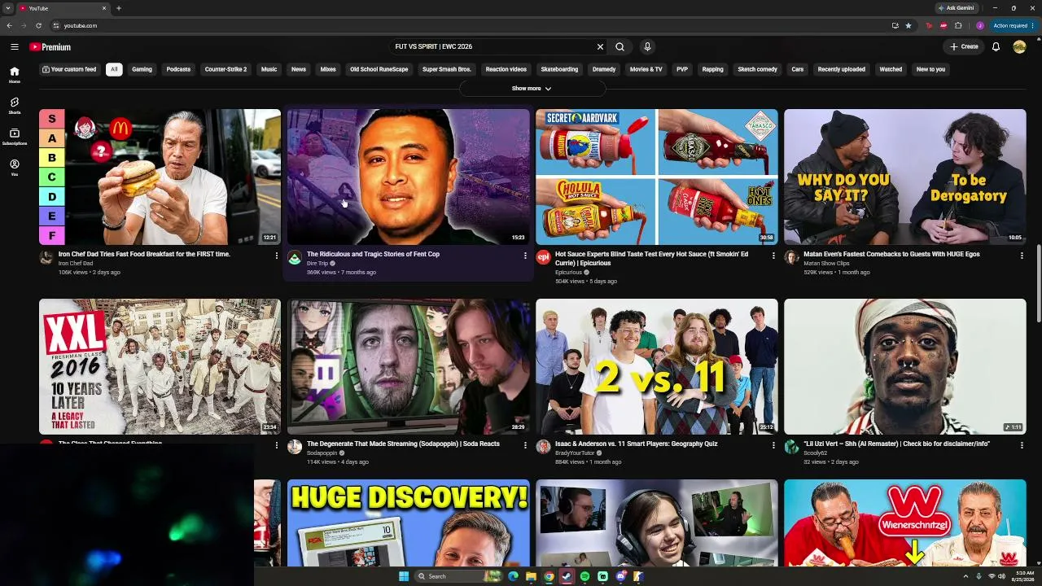Viewport: 1042px width, 586px height.
Task: Open Spotify from the taskbar
Action: (584, 576)
